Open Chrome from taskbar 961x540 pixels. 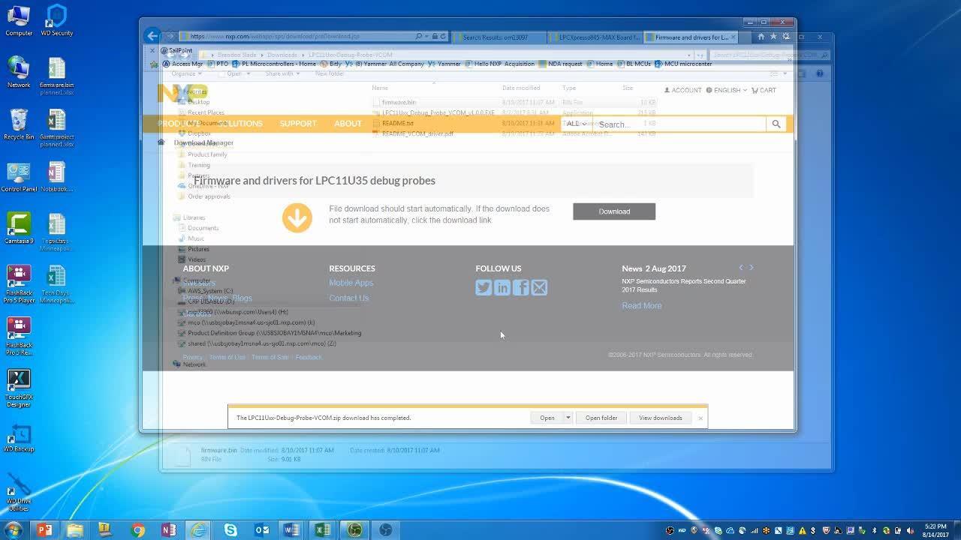(137, 530)
